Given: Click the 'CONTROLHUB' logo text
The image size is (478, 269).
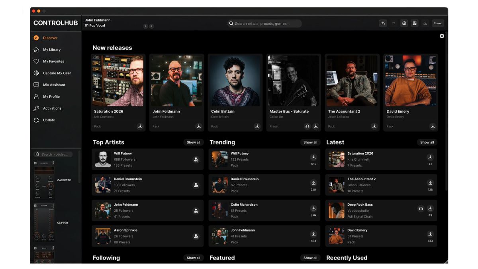Looking at the screenshot, I should [55, 23].
